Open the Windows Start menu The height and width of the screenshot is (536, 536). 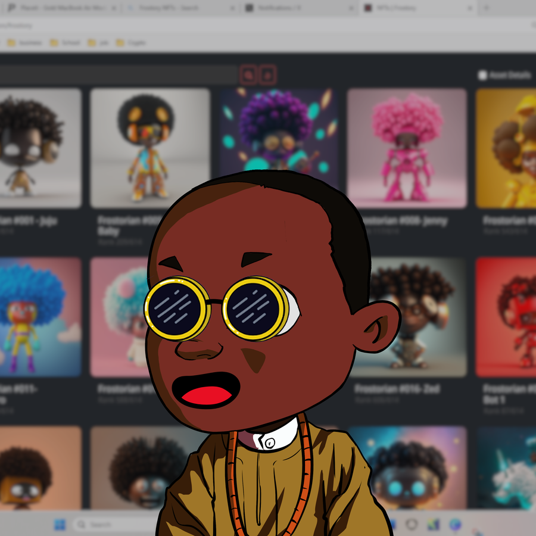click(60, 525)
